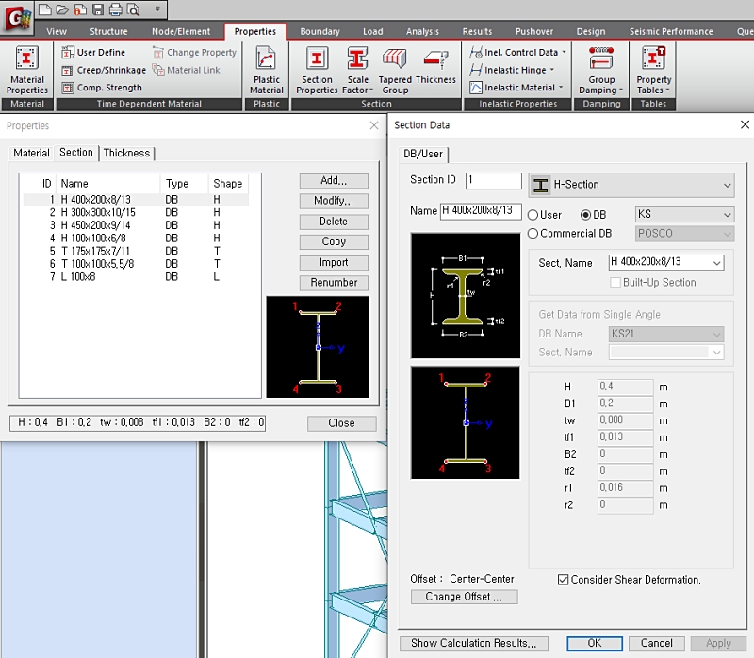The width and height of the screenshot is (754, 658).
Task: Open the H-Section shape type dropdown
Action: click(x=631, y=185)
